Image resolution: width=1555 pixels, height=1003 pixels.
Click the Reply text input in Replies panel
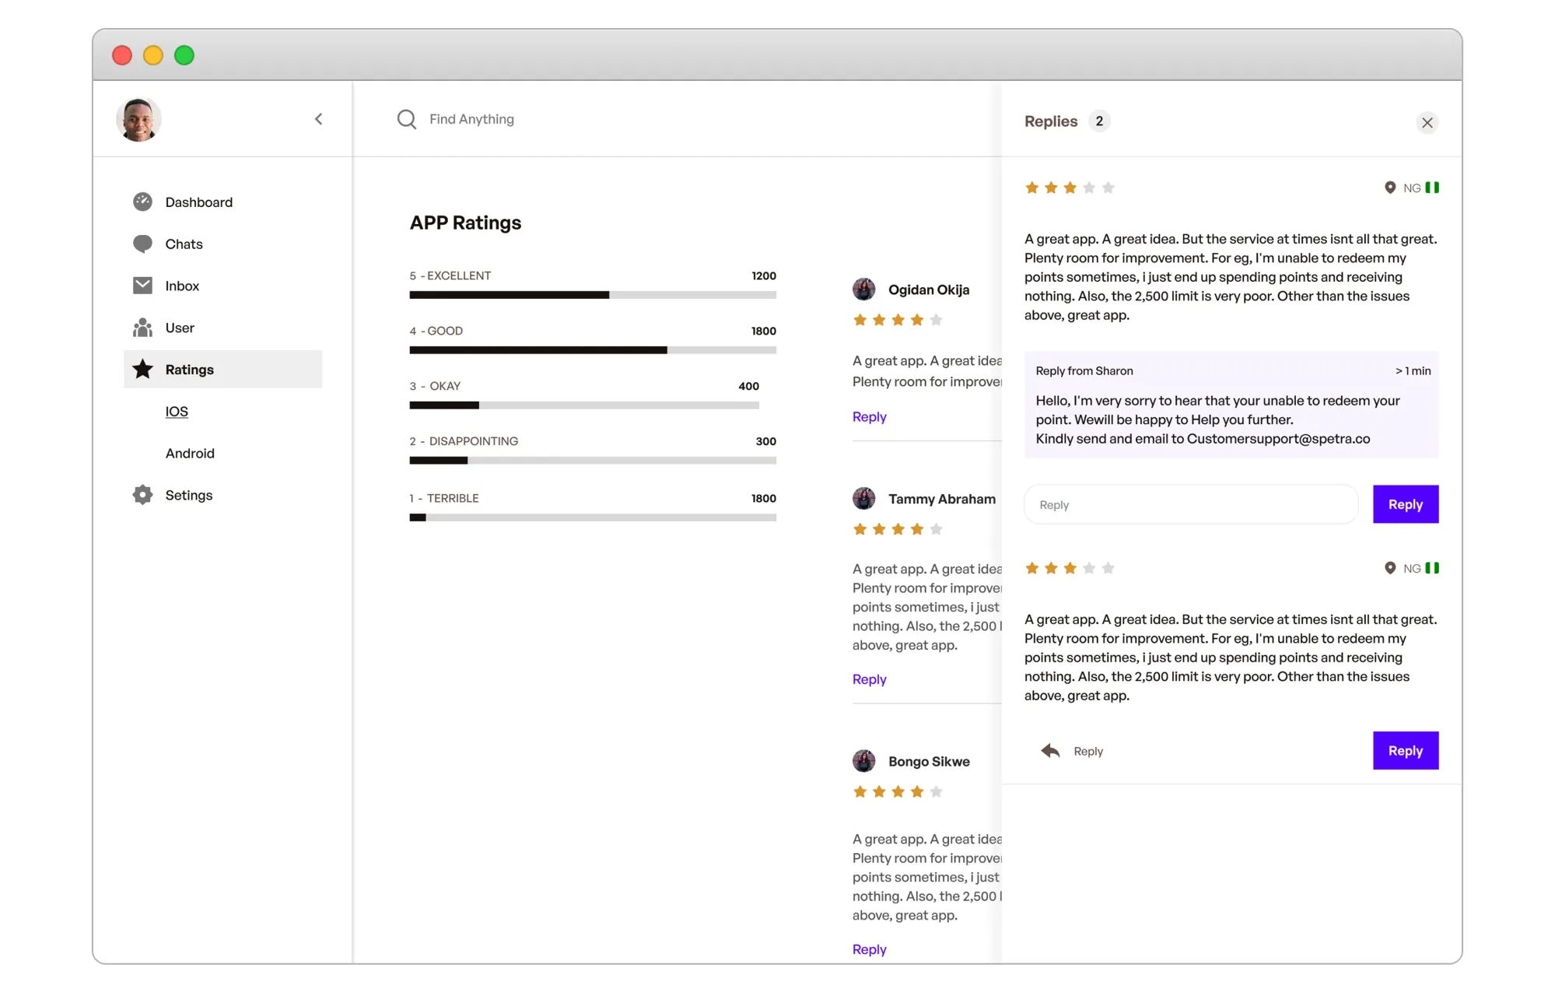1191,504
